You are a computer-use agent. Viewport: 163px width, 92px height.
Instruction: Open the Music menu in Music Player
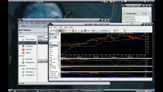tap(21, 23)
